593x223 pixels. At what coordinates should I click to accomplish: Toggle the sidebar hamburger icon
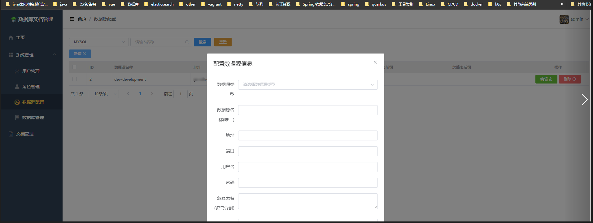(72, 19)
